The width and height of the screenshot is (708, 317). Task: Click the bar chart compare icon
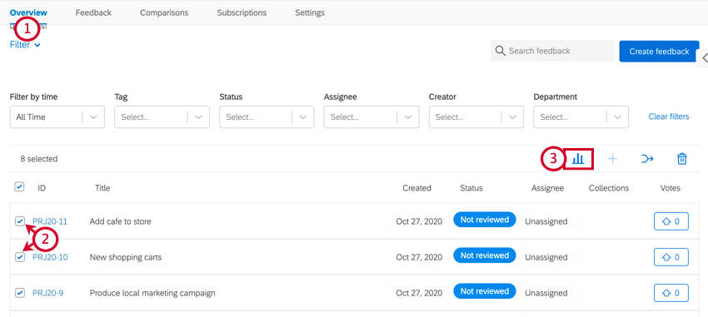coord(578,159)
